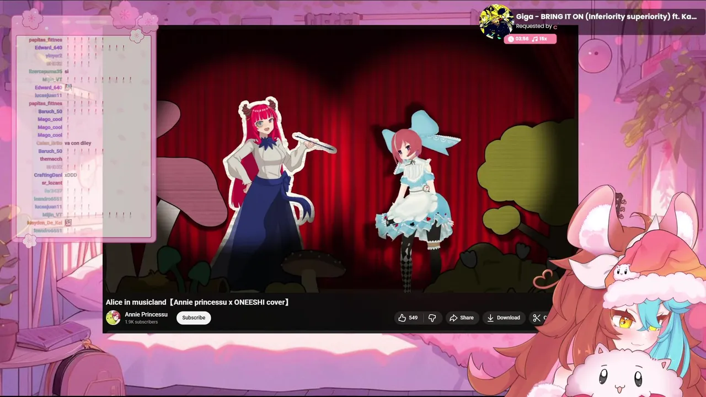706x397 pixels.
Task: Select the chat message 'va con diley'
Action: click(x=78, y=143)
